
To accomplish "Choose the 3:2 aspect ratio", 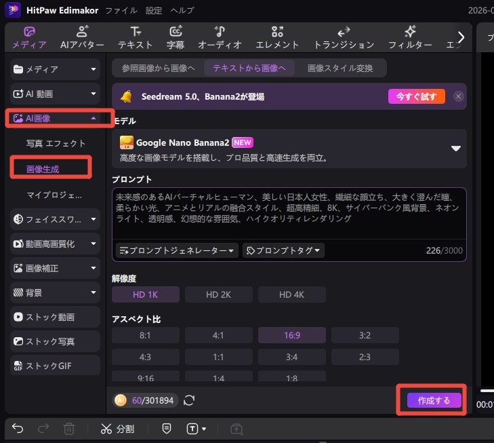I will (365, 335).
